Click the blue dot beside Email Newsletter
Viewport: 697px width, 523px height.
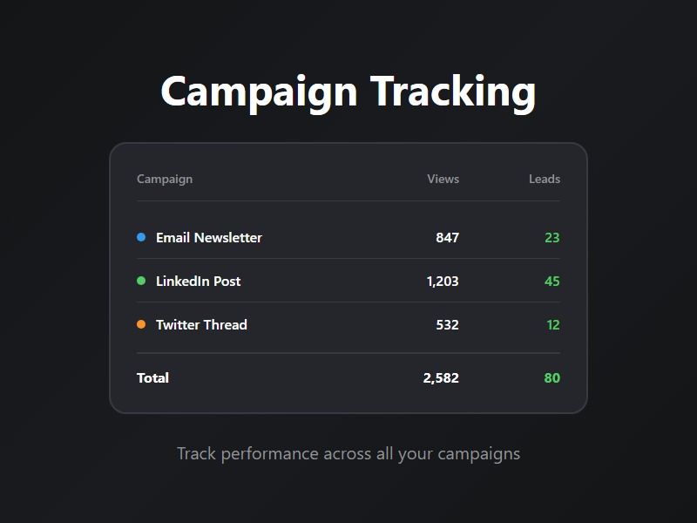[x=141, y=237]
